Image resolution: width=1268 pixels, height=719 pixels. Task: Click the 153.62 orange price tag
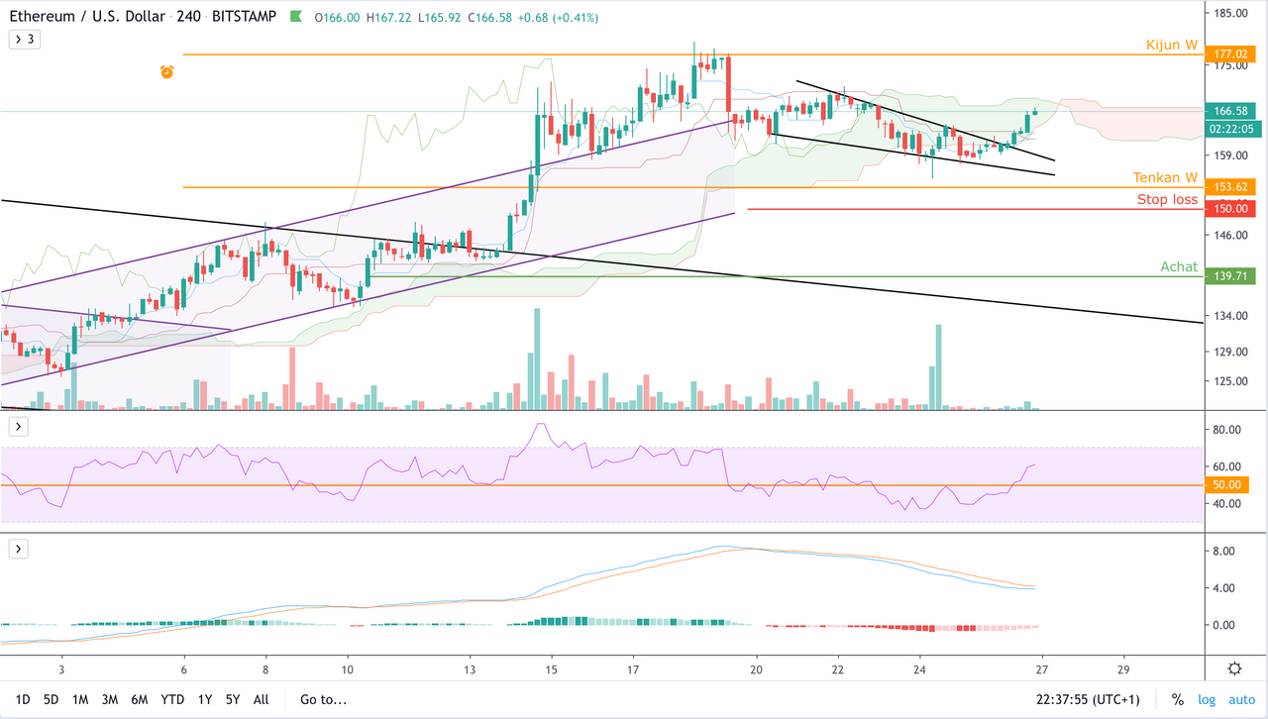tap(1228, 186)
